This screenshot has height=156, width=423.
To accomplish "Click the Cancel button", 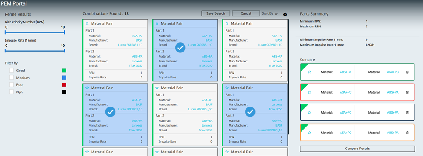I will [x=246, y=13].
